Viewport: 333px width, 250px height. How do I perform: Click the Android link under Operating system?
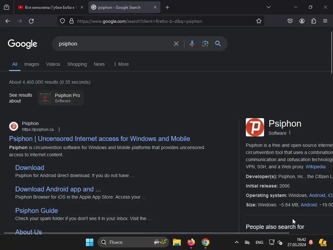[x=317, y=195]
